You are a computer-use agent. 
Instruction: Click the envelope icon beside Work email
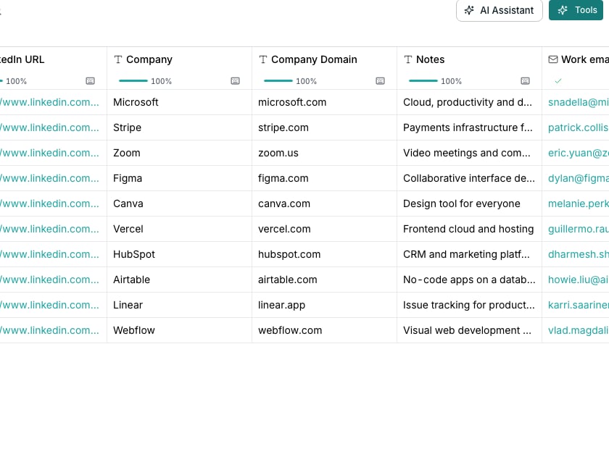[553, 59]
